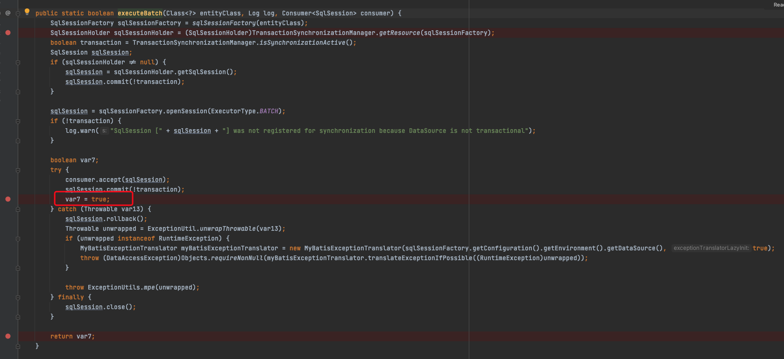The height and width of the screenshot is (359, 784).
Task: Click the yellow lightbulb quick-fix icon
Action: pyautogui.click(x=27, y=12)
